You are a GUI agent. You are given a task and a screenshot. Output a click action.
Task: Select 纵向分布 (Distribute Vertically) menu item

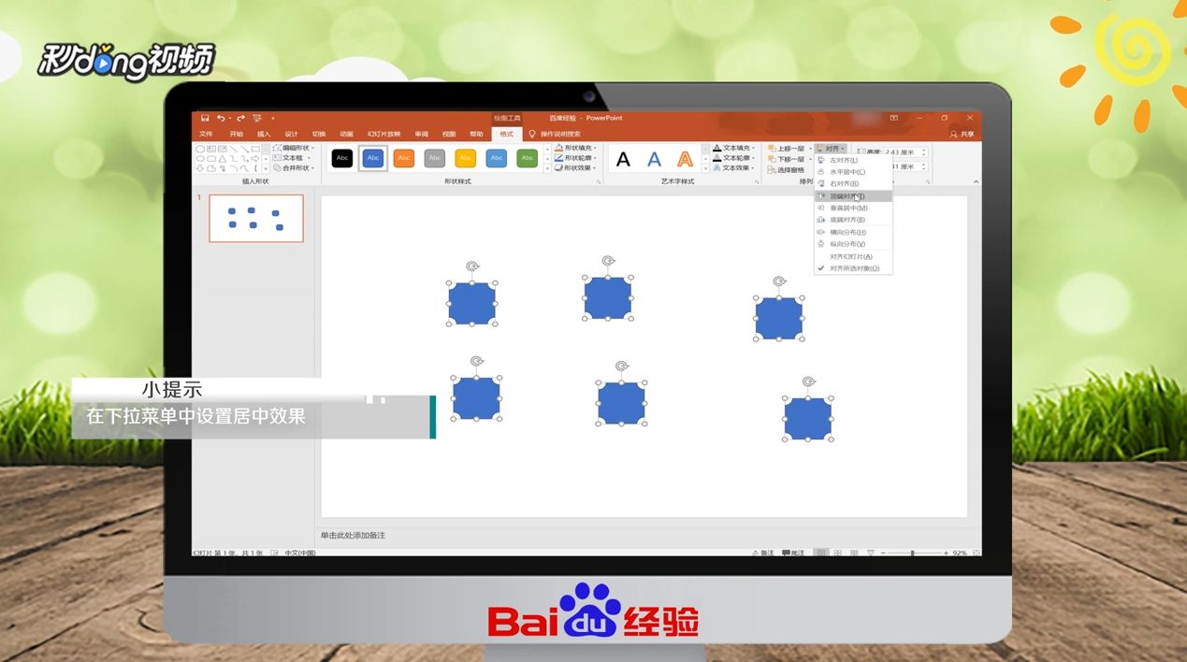tap(853, 244)
